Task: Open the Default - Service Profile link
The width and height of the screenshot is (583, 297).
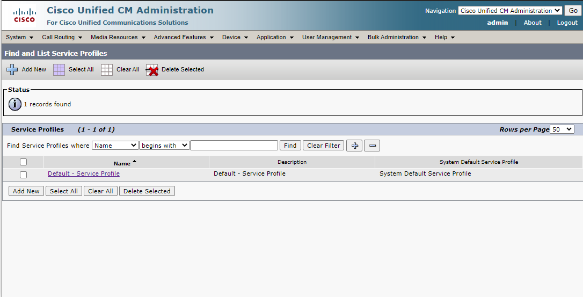Action: coord(84,173)
